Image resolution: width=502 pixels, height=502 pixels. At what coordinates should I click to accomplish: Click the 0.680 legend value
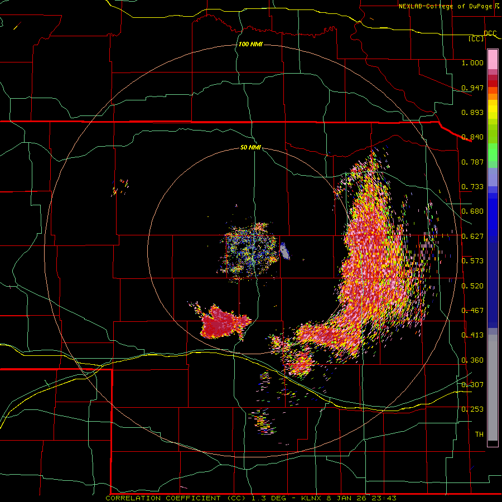[x=472, y=211]
